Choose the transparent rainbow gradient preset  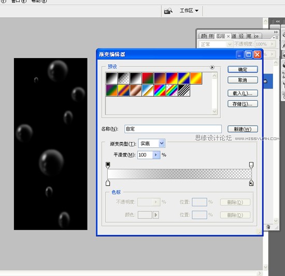click(x=172, y=90)
